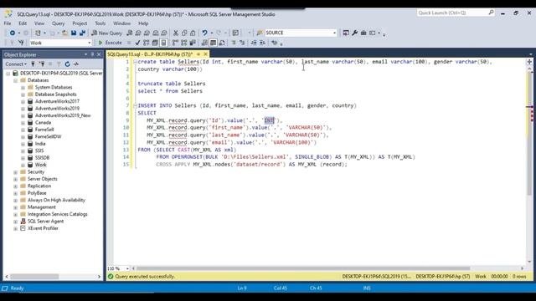Open the Edit menu
The image size is (536, 301).
point(23,23)
